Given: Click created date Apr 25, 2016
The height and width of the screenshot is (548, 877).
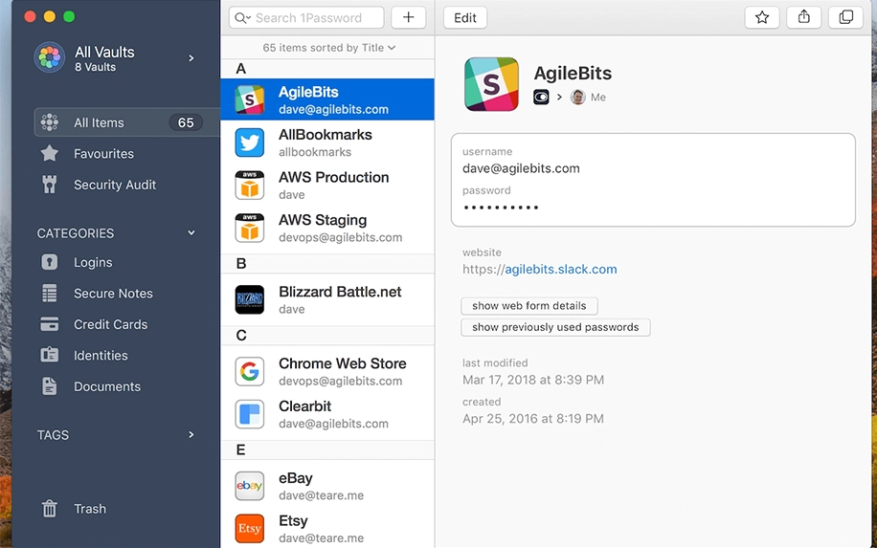Looking at the screenshot, I should pos(533,419).
